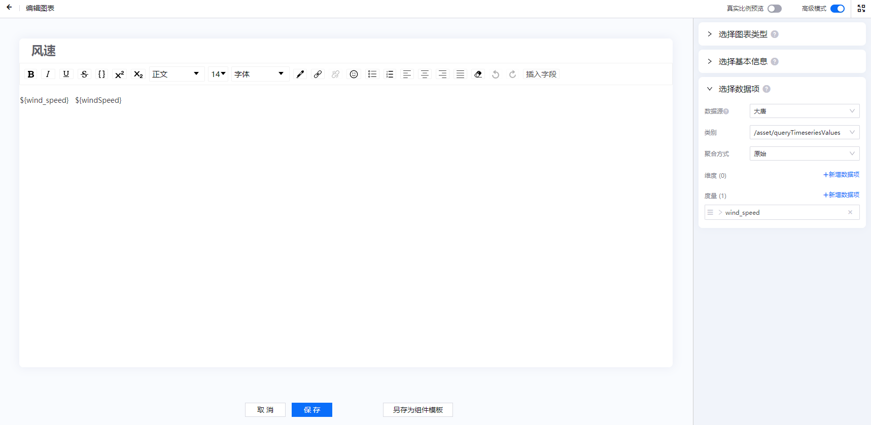Open the 正文 paragraph style dropdown

pyautogui.click(x=177, y=74)
